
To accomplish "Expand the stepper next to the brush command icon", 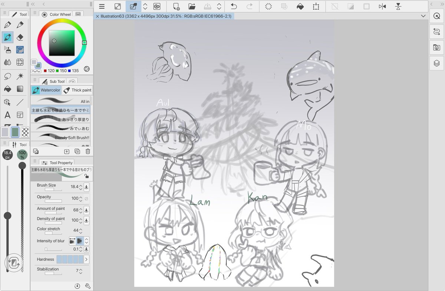I will (x=145, y=6).
